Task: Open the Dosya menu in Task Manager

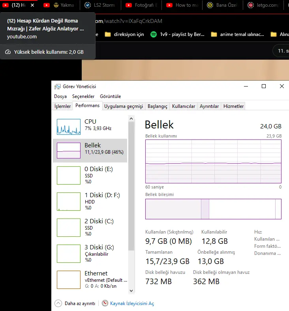Action: [x=60, y=96]
